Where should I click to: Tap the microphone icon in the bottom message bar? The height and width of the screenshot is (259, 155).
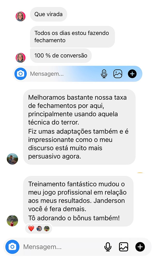[108, 247]
